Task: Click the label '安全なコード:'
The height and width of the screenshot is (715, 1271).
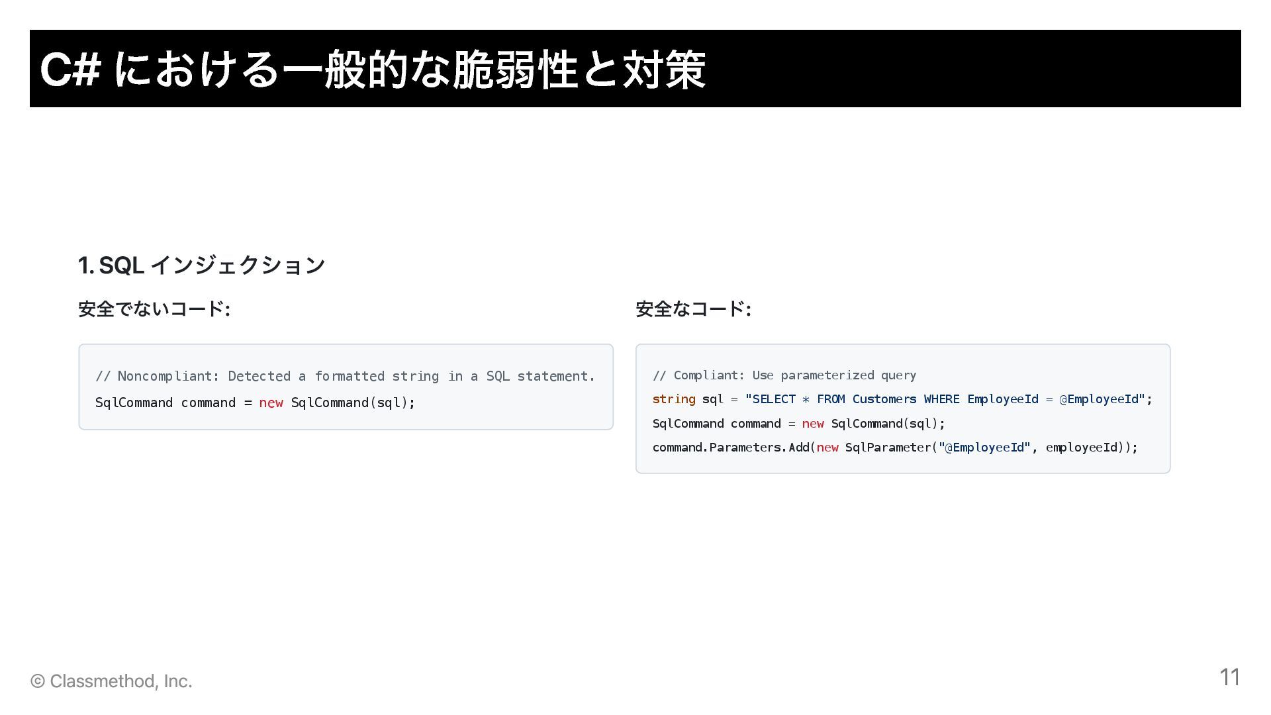Action: [x=693, y=309]
